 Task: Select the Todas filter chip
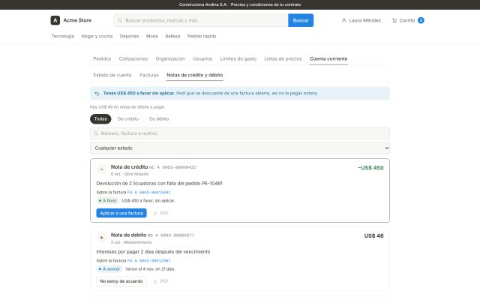coord(100,118)
